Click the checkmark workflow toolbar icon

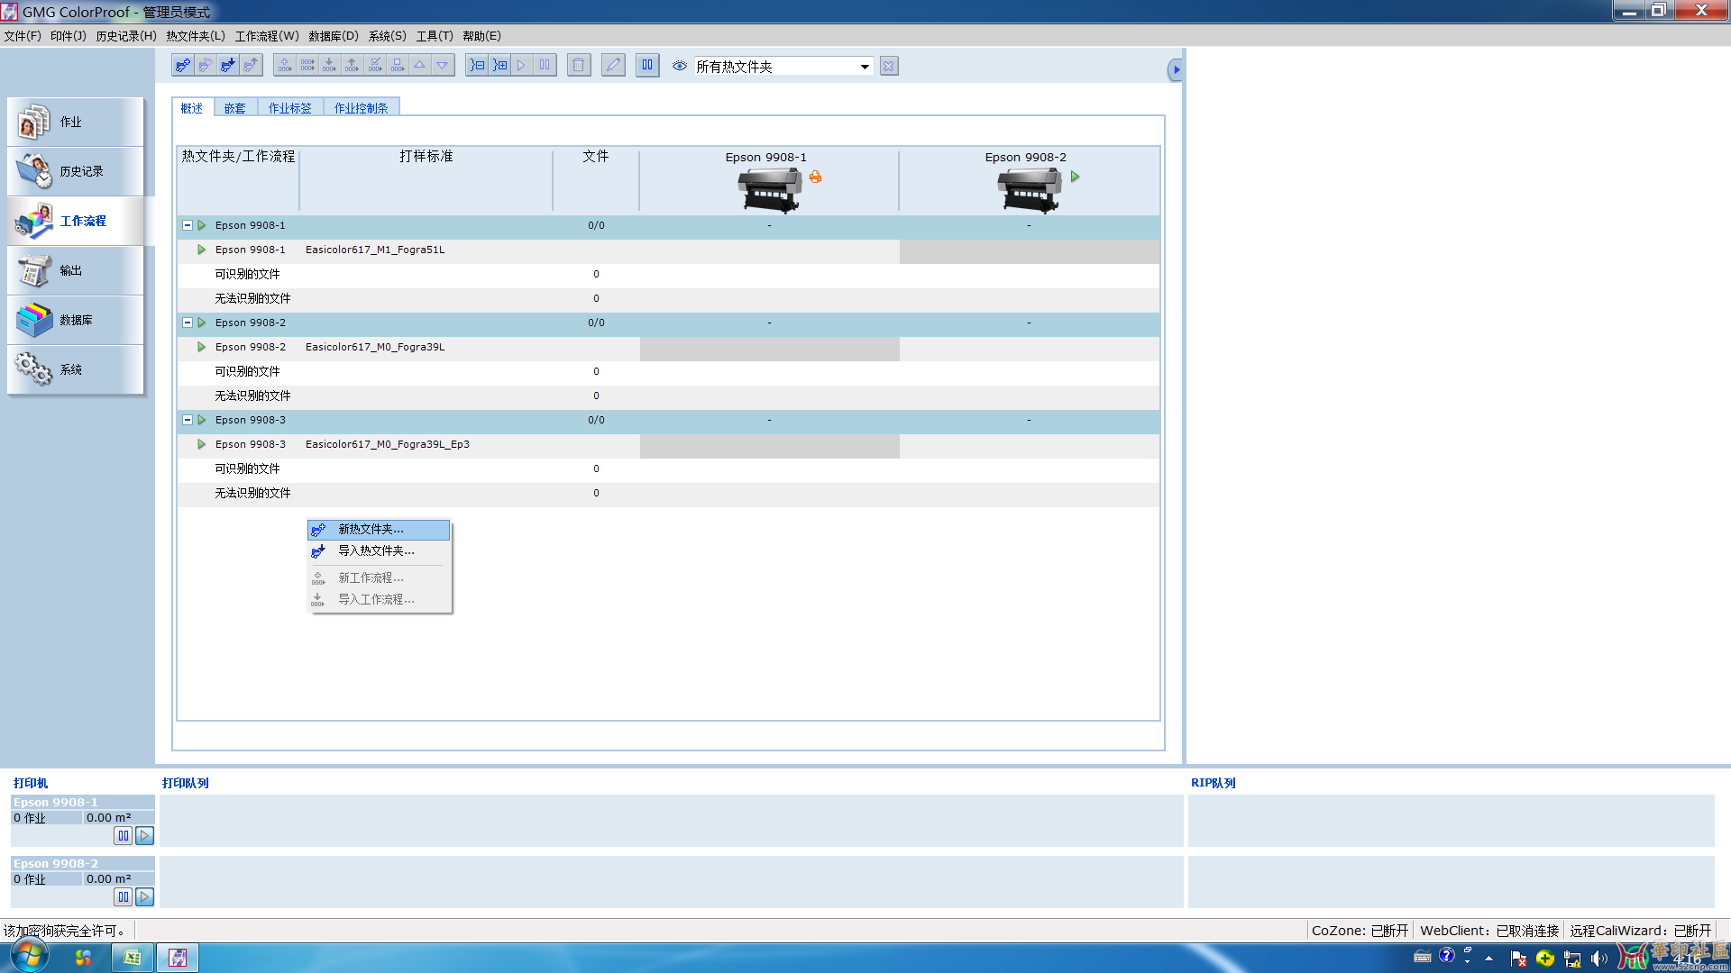point(375,66)
